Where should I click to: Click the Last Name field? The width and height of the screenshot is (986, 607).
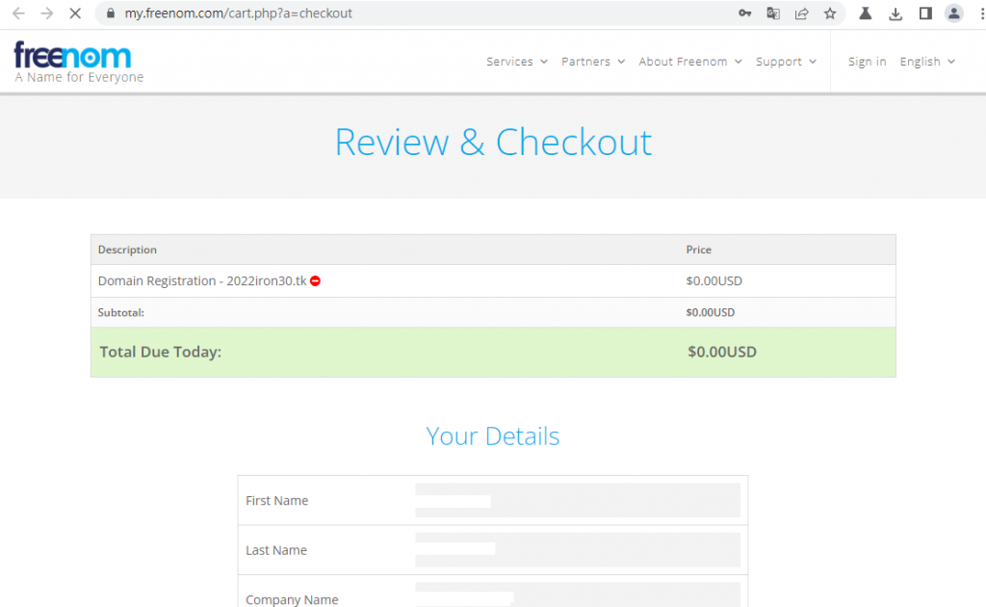[578, 550]
